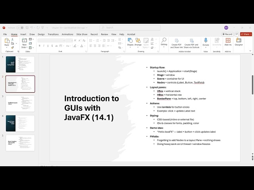
Task: Click the Record button at top right
Action: tap(227, 34)
